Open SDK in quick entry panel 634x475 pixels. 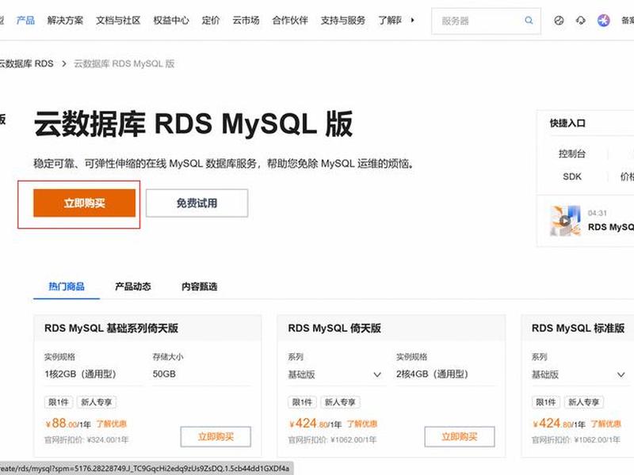point(571,177)
